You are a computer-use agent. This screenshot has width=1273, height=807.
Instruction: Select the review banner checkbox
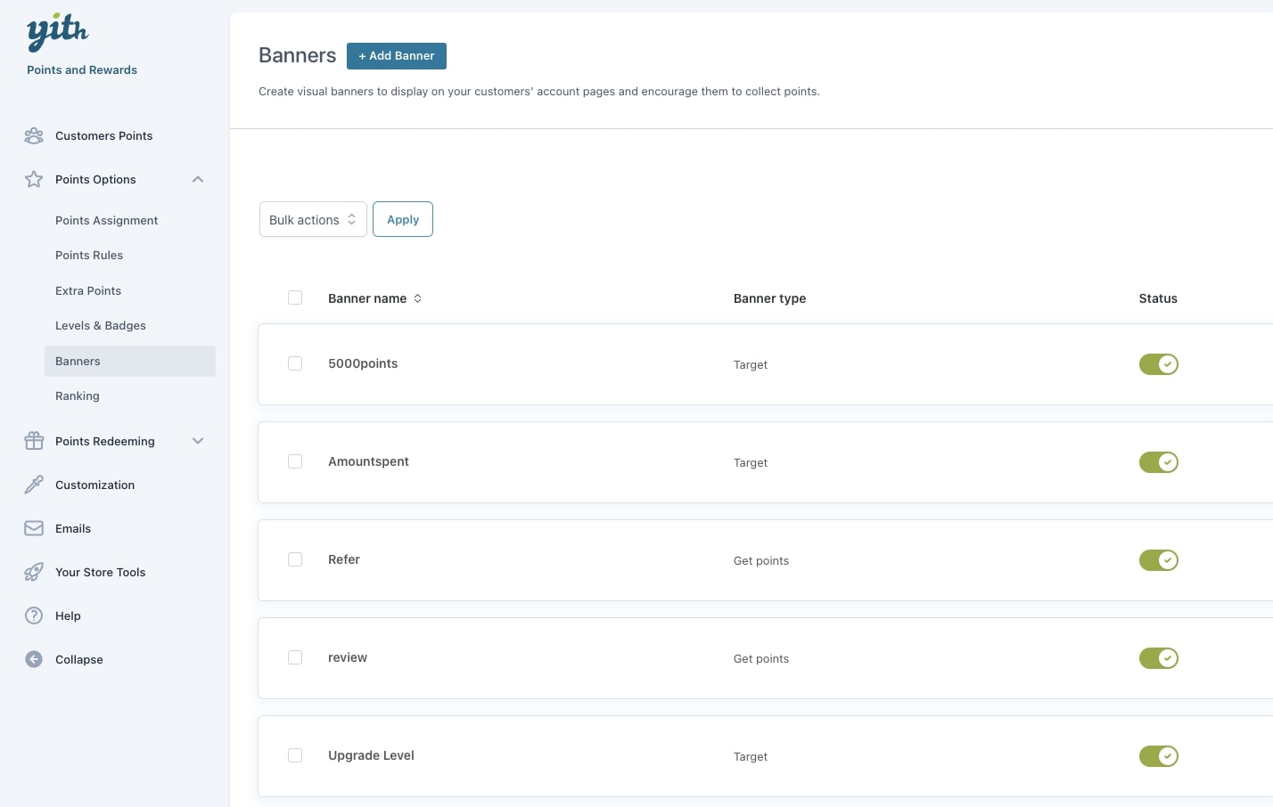[x=295, y=657]
